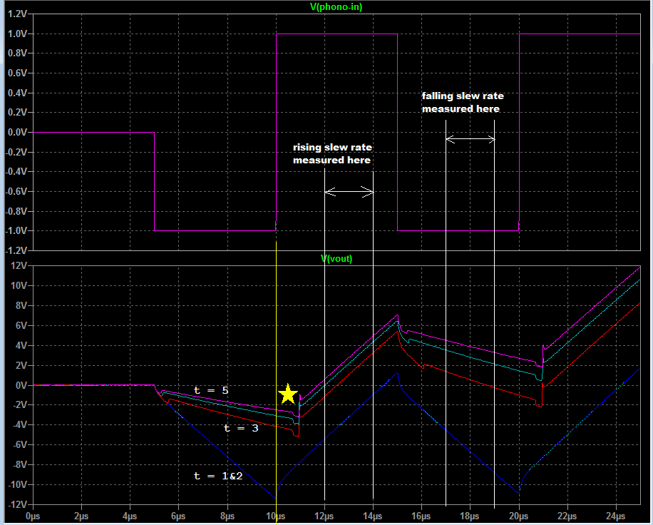Click the 0.8V vertical axis label
The image size is (653, 525).
(18, 53)
